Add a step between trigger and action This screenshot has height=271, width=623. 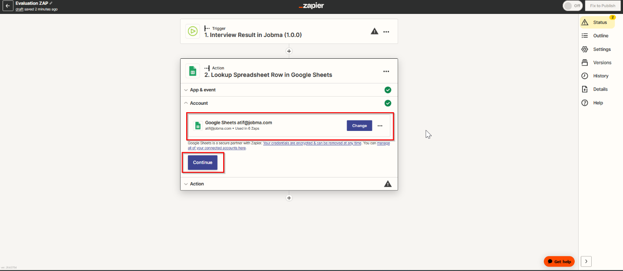(x=289, y=51)
